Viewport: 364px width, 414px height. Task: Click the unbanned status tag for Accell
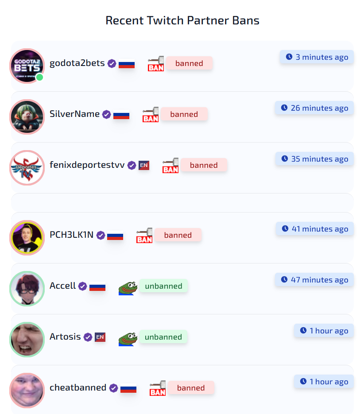click(x=163, y=286)
